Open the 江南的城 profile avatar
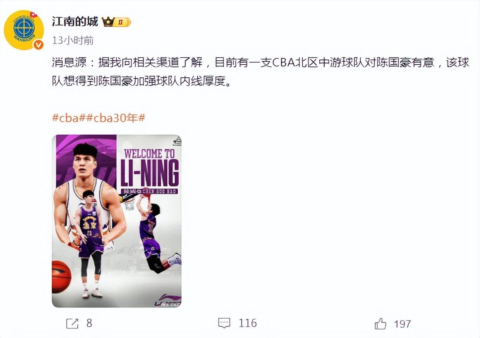This screenshot has width=480, height=338. click(24, 30)
